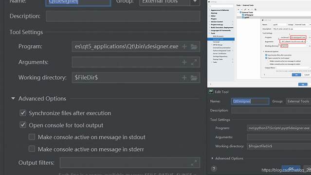Collapse Advanced Options in large dialog
311x175 pixels.
point(13,98)
